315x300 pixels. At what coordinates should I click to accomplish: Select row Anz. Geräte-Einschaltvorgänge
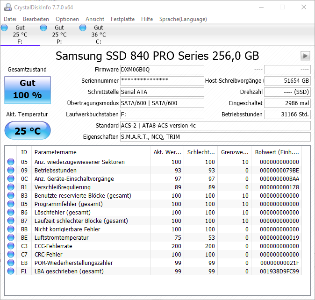click(x=153, y=179)
